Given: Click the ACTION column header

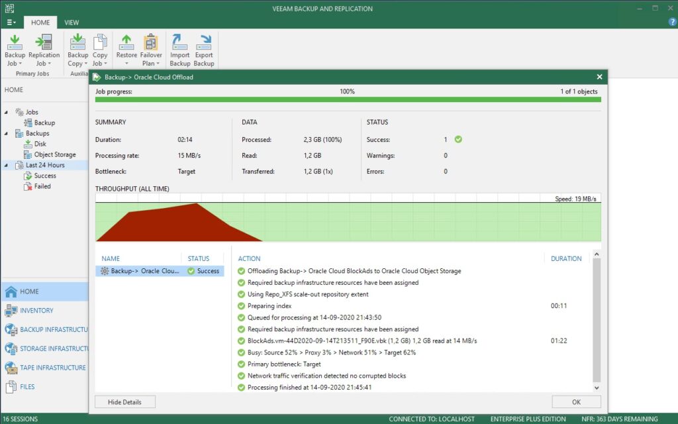Looking at the screenshot, I should tap(249, 259).
